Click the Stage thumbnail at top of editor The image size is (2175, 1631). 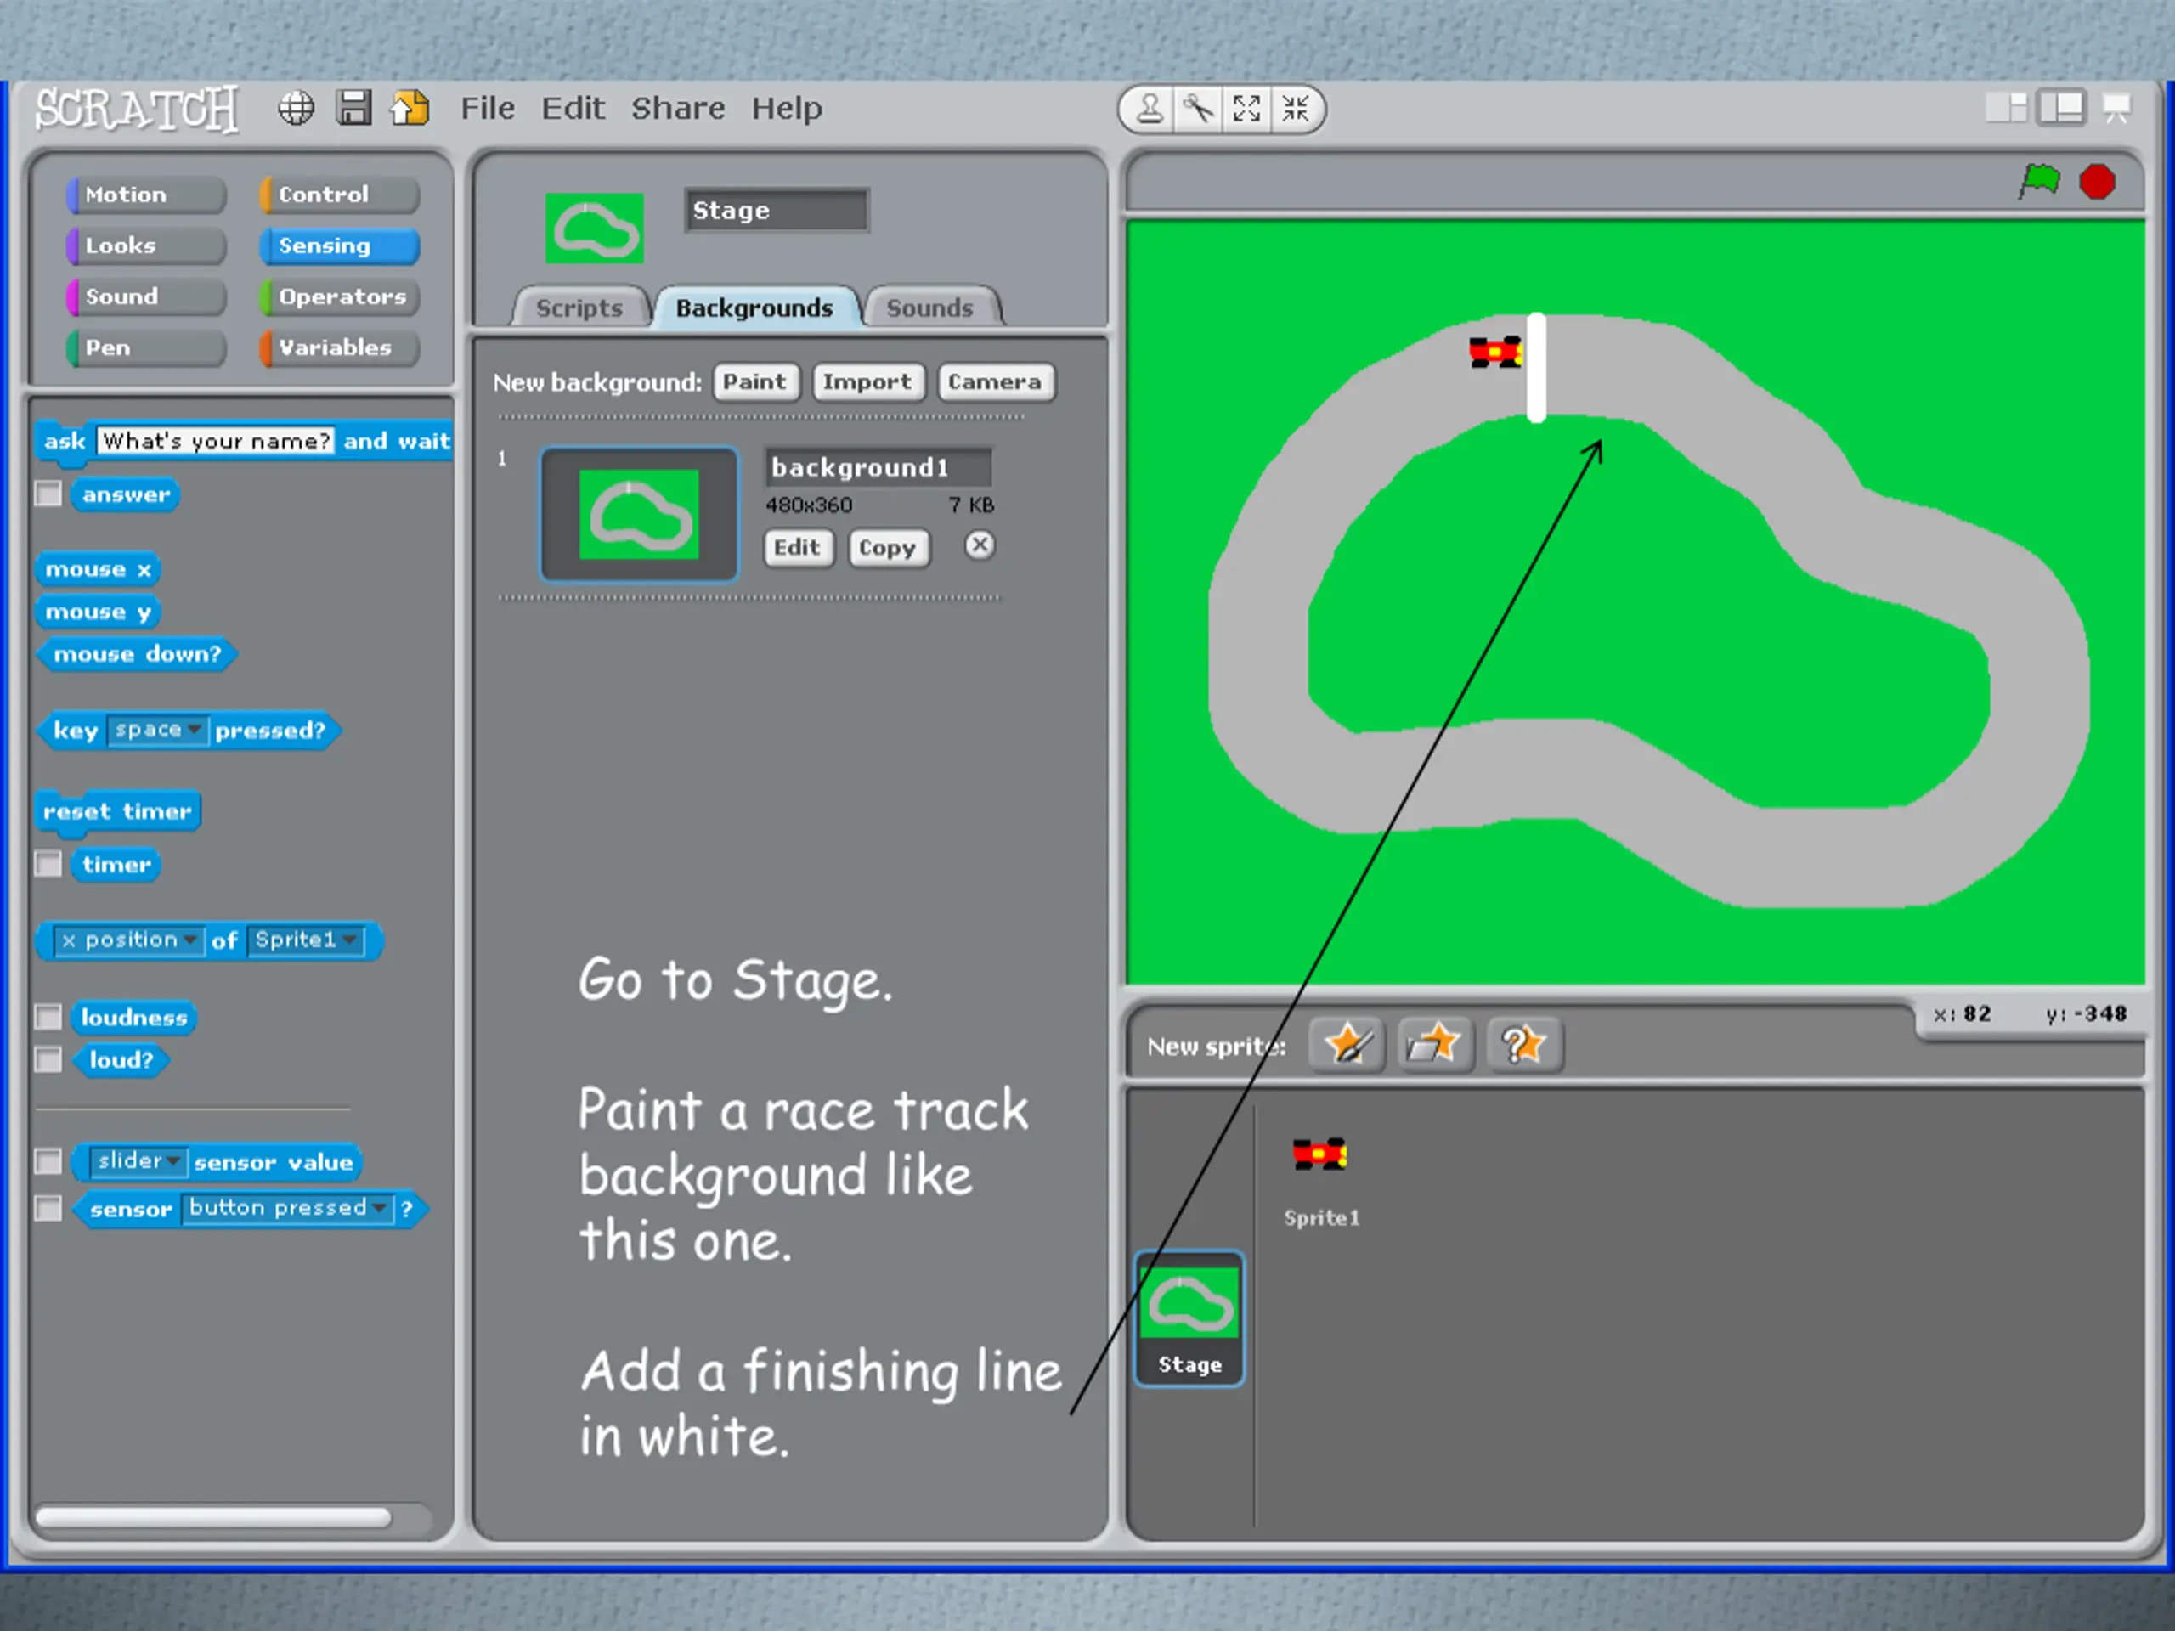pyautogui.click(x=594, y=228)
